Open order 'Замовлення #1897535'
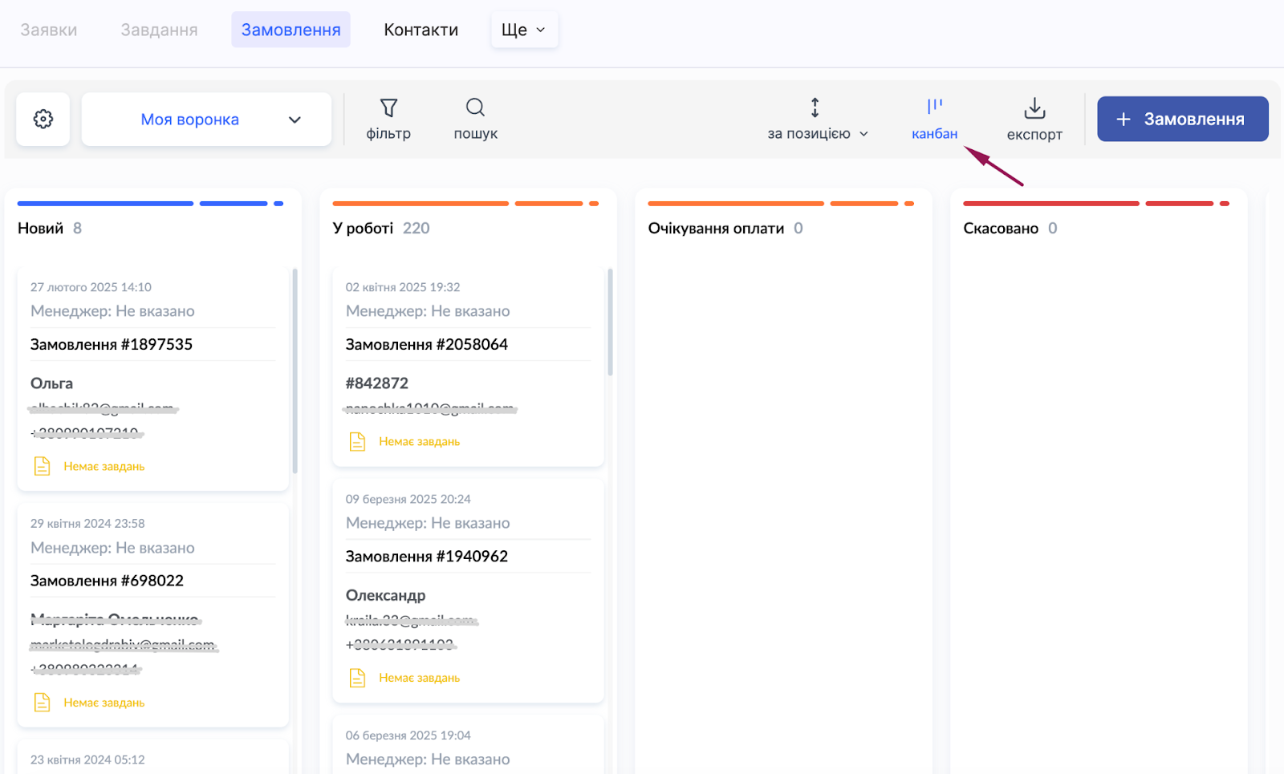The width and height of the screenshot is (1284, 774). point(112,344)
